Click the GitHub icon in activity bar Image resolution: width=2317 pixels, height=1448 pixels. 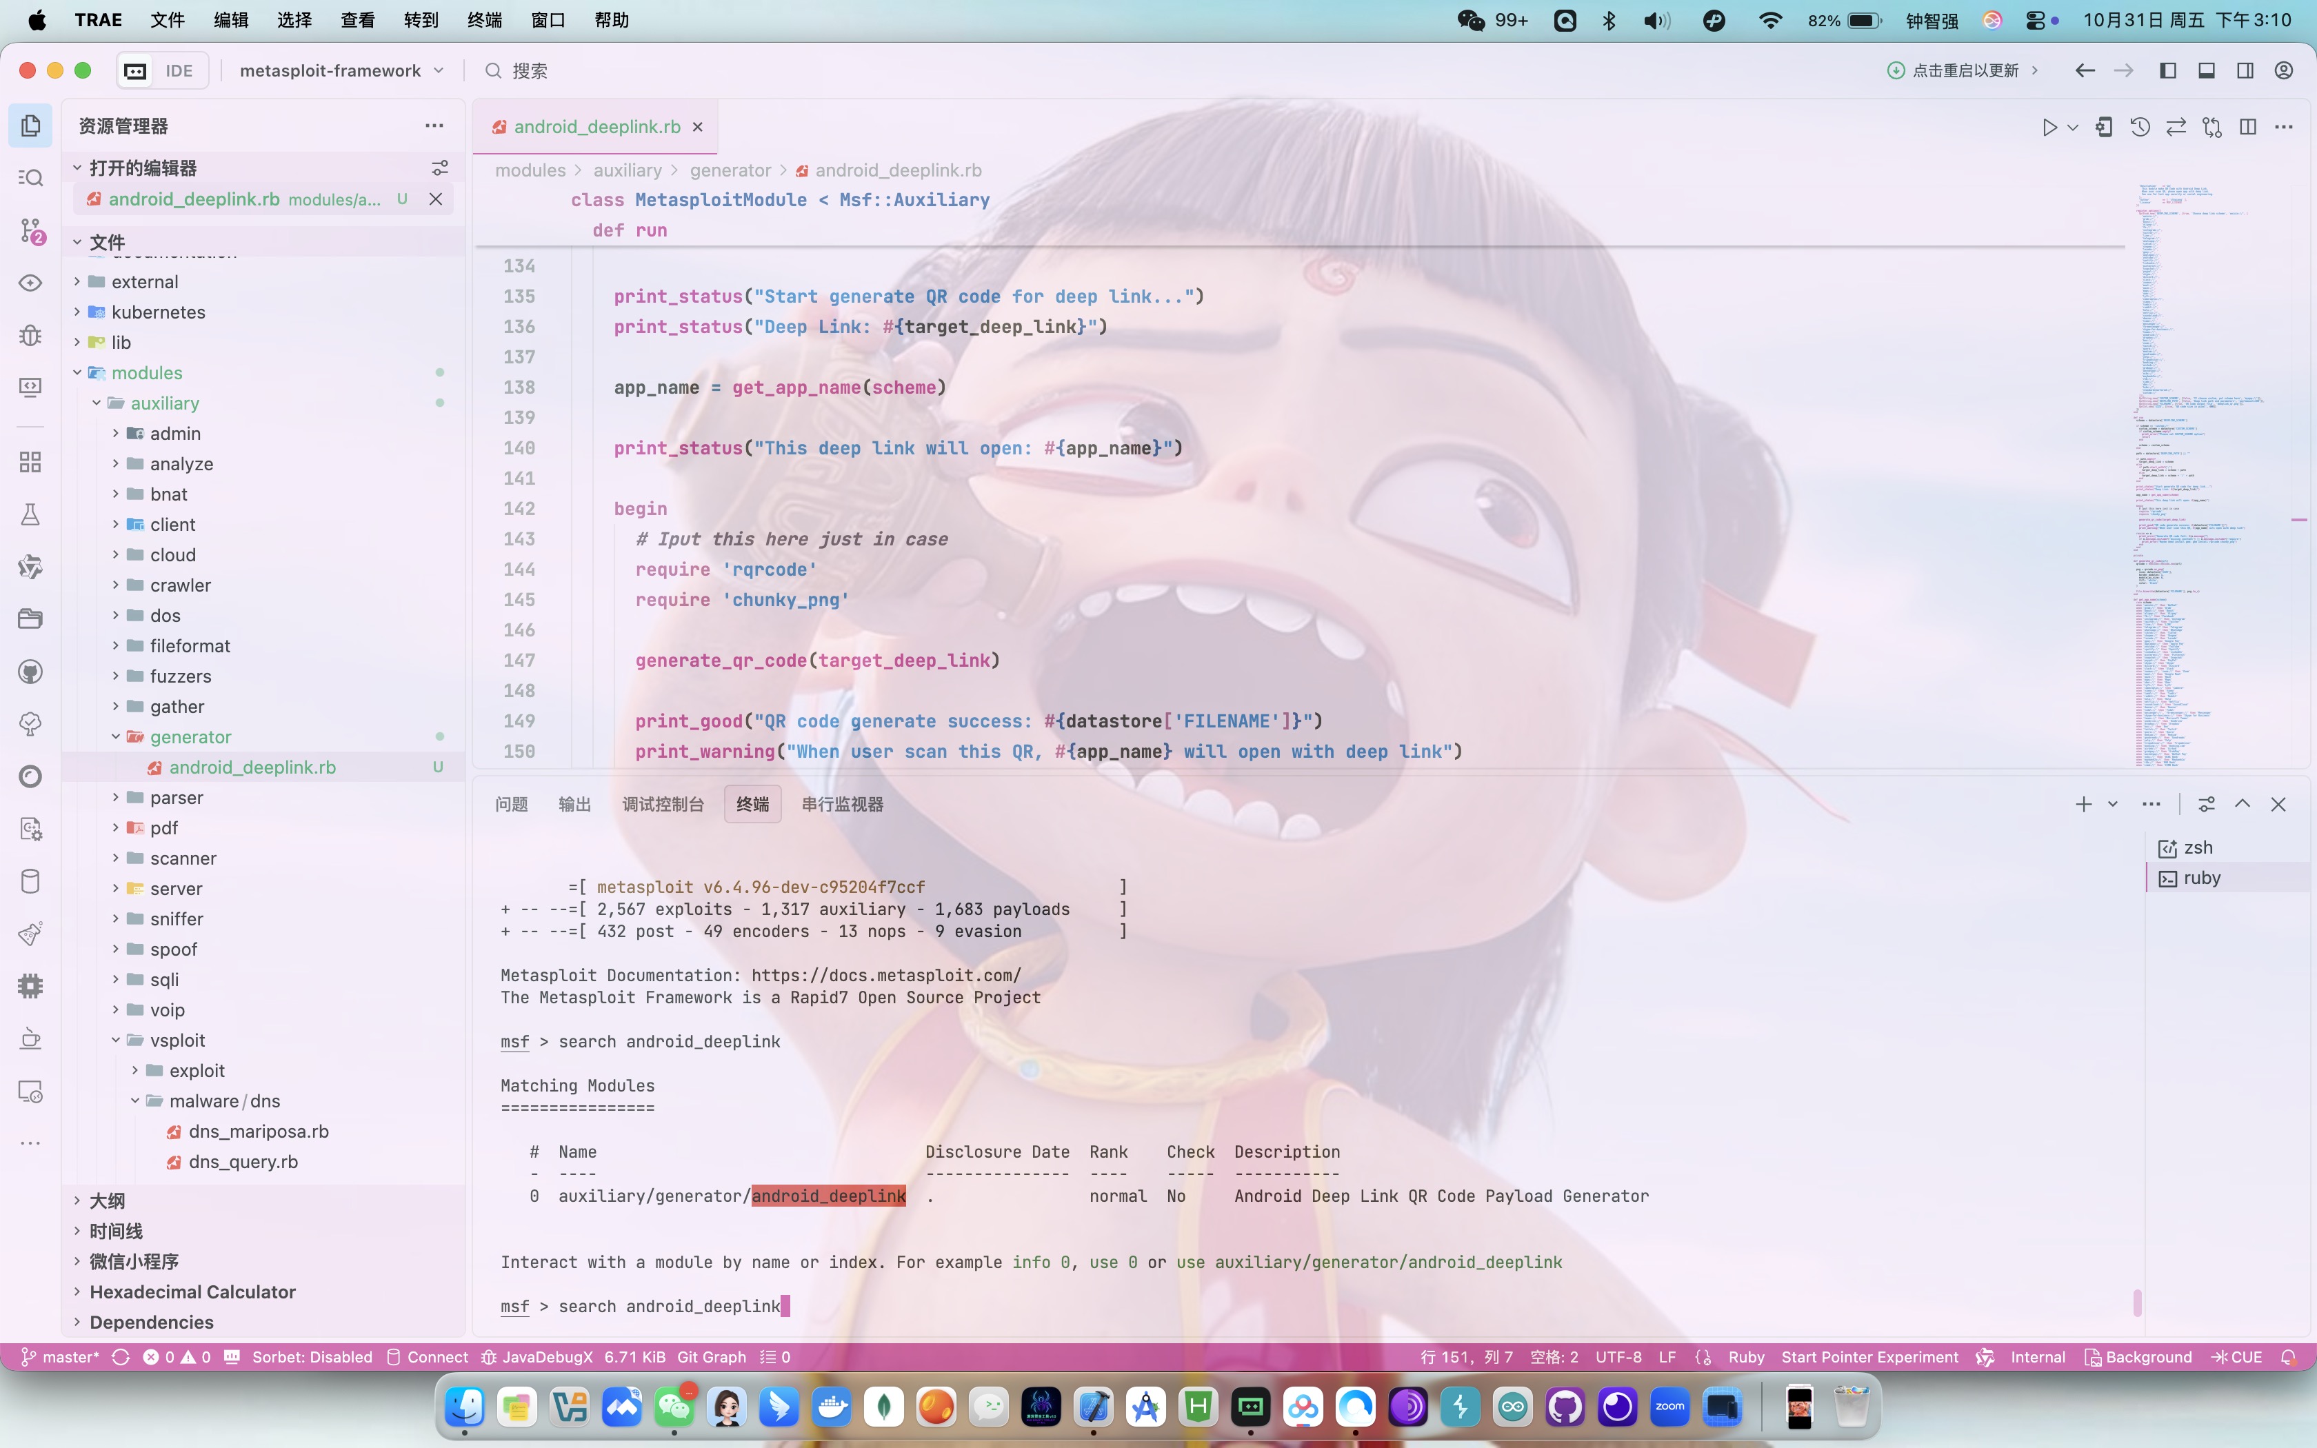coord(30,672)
